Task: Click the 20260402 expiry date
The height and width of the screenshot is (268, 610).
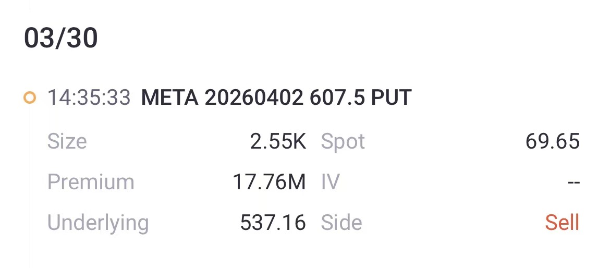Action: (254, 98)
